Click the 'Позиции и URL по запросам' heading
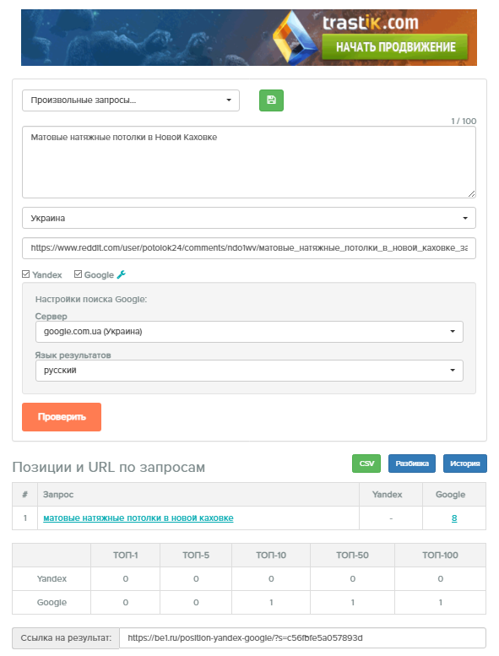This screenshot has height=656, width=499. click(x=109, y=467)
